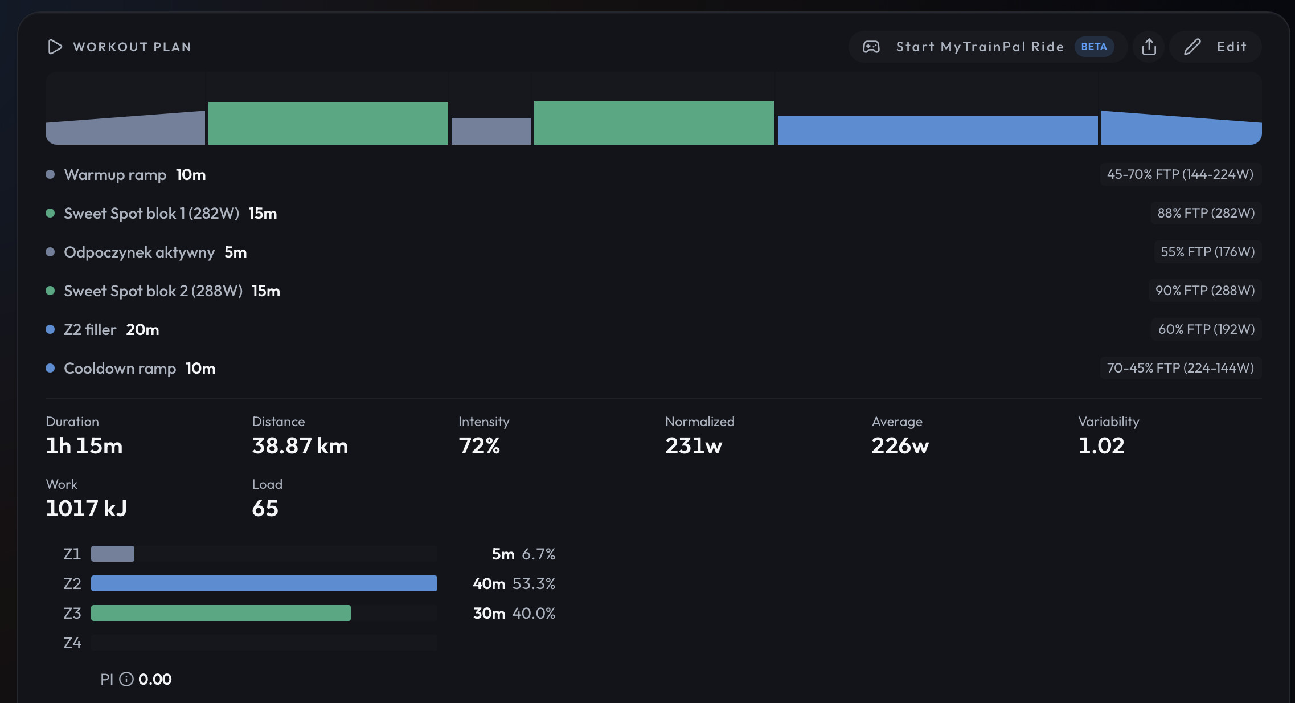Image resolution: width=1295 pixels, height=703 pixels.
Task: Click the pencil Edit icon
Action: click(1192, 47)
